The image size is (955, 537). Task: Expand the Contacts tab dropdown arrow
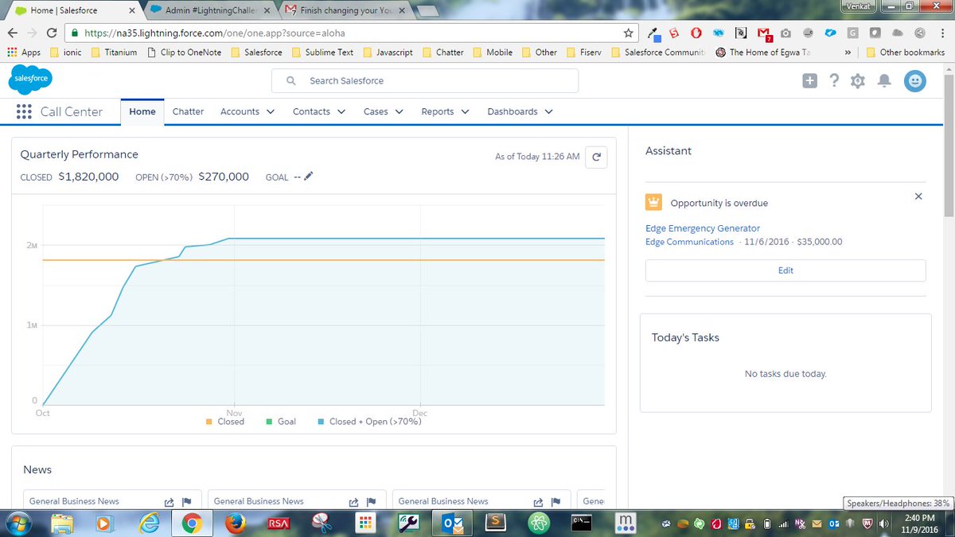341,111
